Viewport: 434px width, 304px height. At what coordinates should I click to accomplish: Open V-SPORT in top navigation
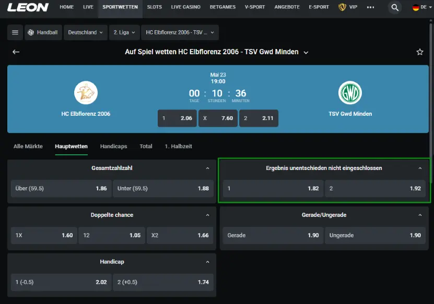point(255,7)
